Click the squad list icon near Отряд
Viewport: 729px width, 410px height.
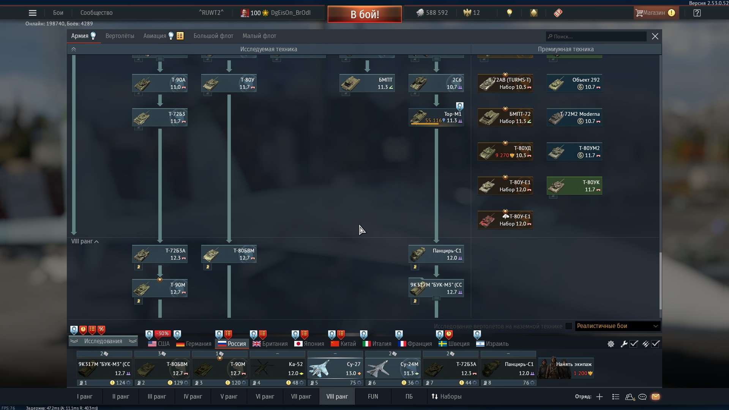[615, 397]
